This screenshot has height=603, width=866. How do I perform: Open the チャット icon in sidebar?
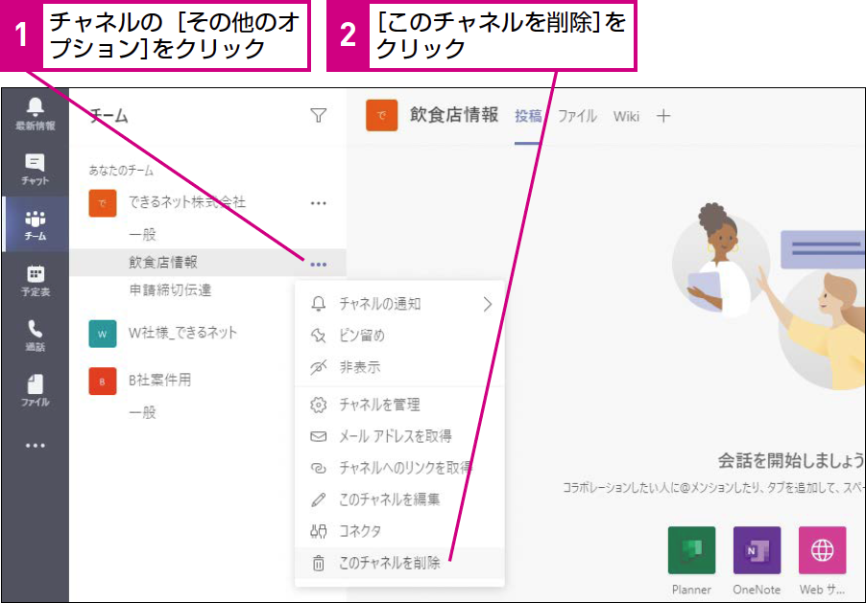point(35,169)
